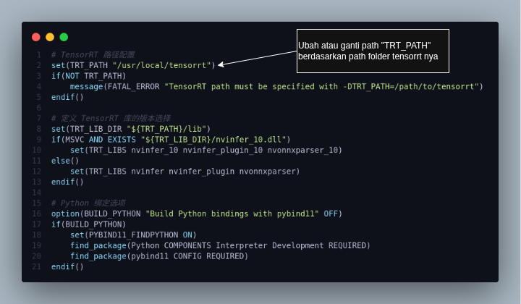This screenshot has height=304, width=521.
Task: Click set(TRT_LIB_DIR on line 8
Action: click(86, 129)
